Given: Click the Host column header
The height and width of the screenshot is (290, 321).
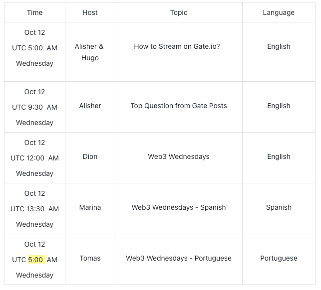Looking at the screenshot, I should click(x=90, y=12).
